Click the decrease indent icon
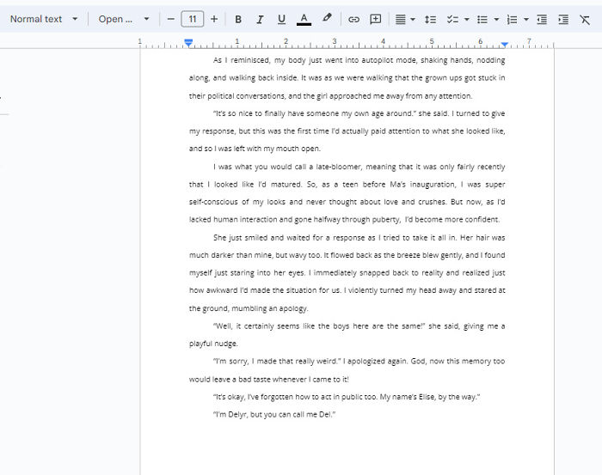The width and height of the screenshot is (602, 475). click(542, 19)
